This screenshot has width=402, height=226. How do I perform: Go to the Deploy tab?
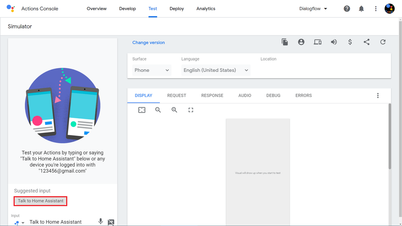click(177, 9)
